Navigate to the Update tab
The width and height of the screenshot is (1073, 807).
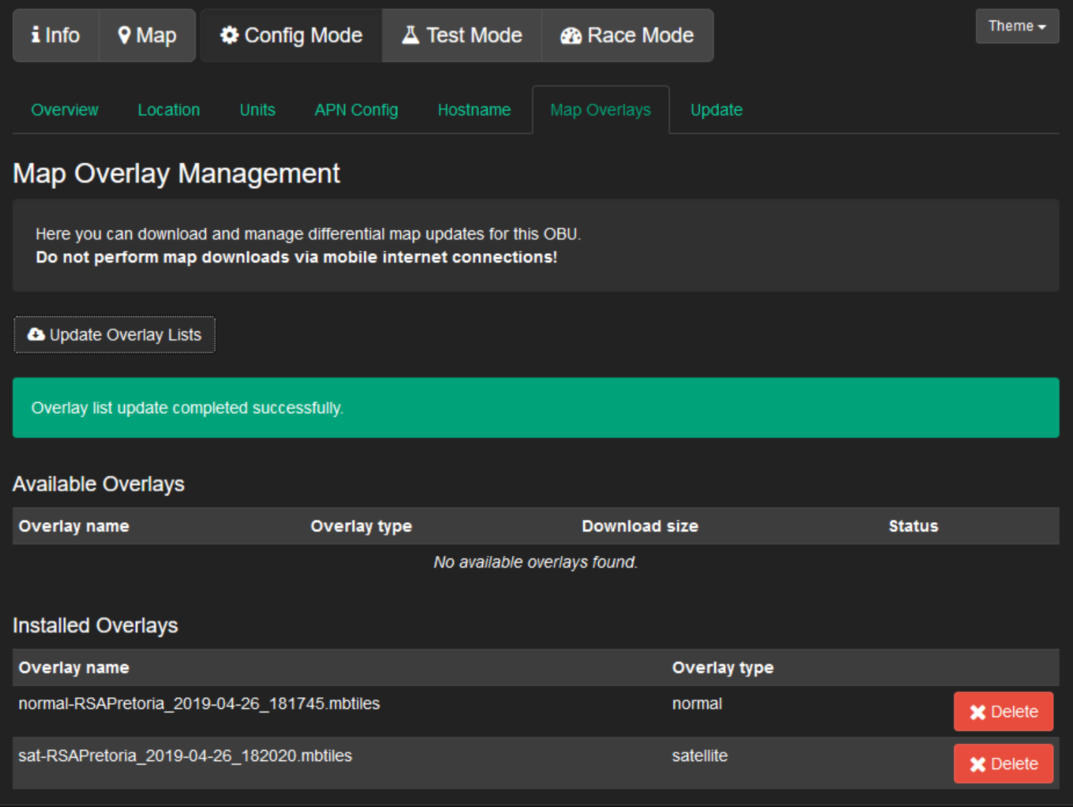(x=716, y=110)
